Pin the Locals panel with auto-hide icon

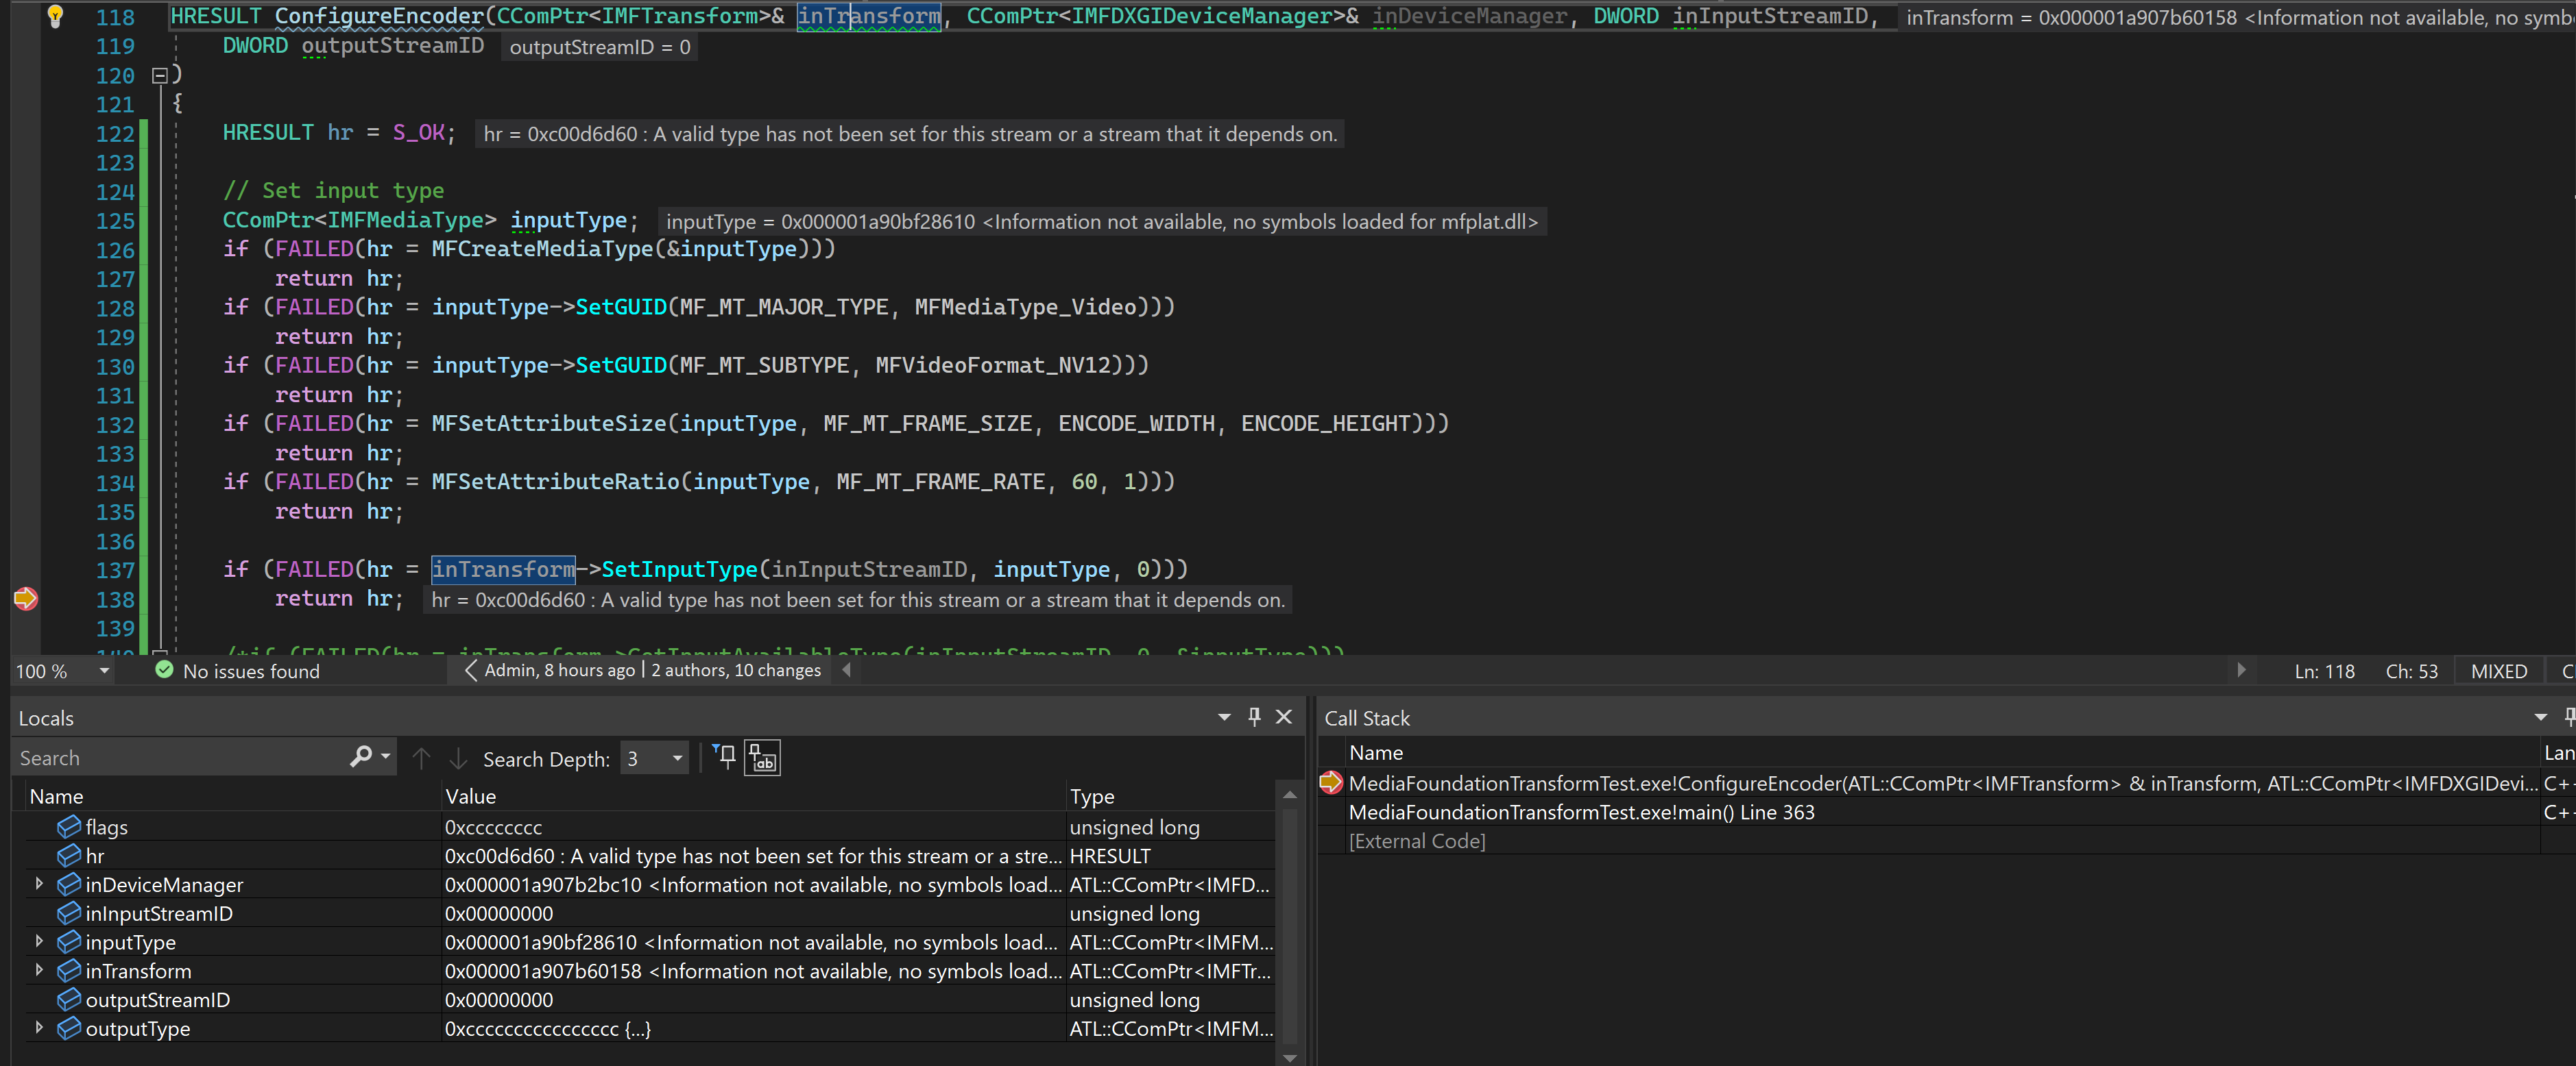(x=1254, y=717)
